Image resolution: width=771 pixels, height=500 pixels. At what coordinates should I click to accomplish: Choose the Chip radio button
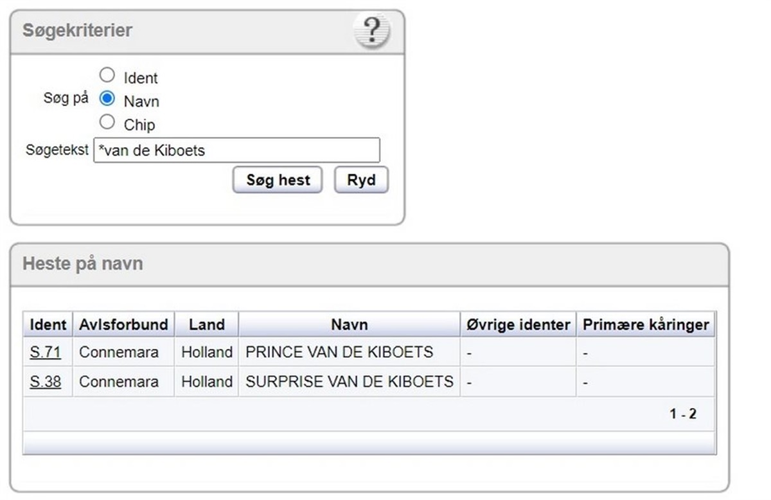(x=107, y=122)
